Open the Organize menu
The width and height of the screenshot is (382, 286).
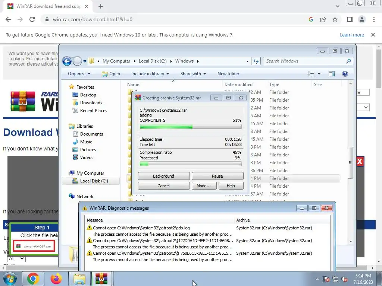[x=79, y=74]
